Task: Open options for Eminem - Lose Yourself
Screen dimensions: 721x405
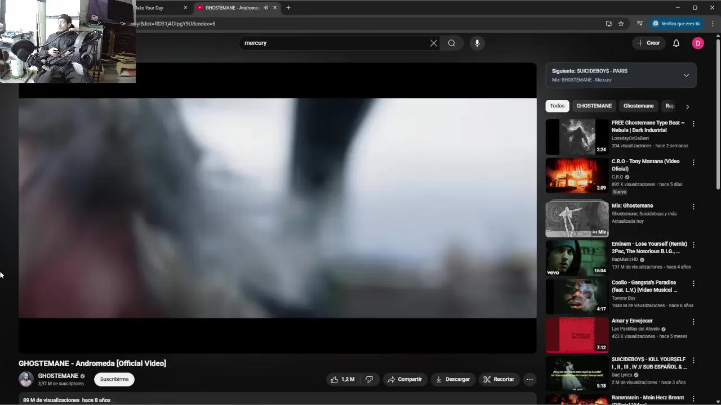Action: (x=693, y=245)
